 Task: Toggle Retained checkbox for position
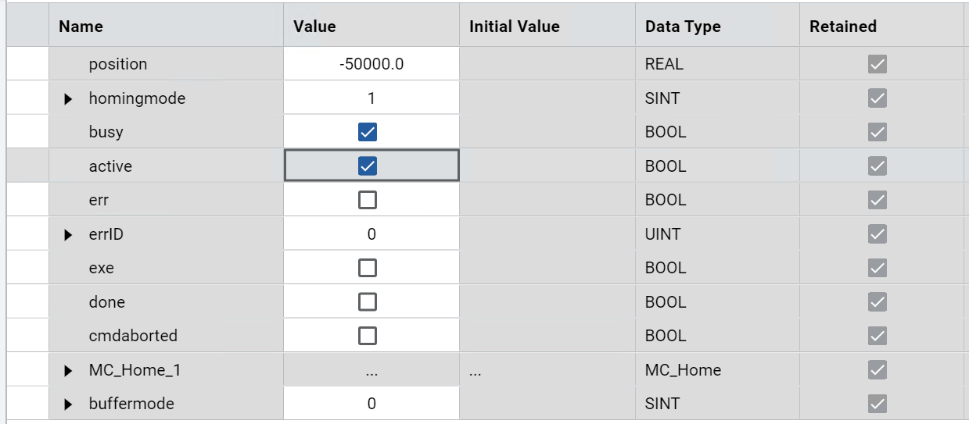[x=877, y=64]
